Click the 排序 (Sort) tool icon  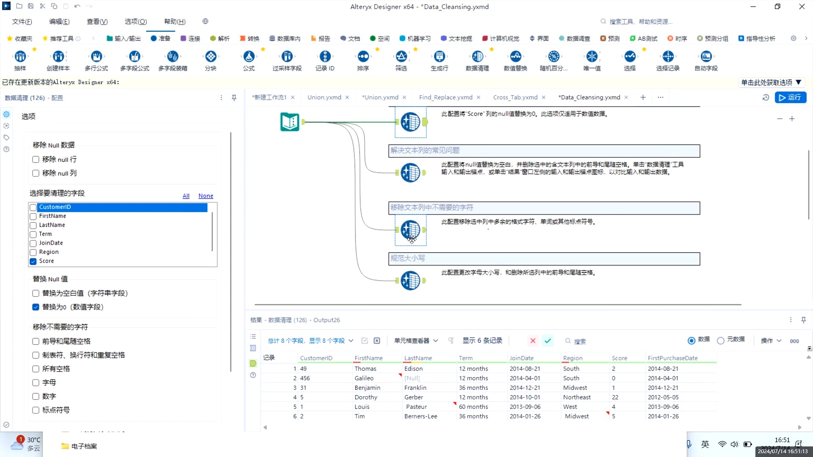pos(363,56)
